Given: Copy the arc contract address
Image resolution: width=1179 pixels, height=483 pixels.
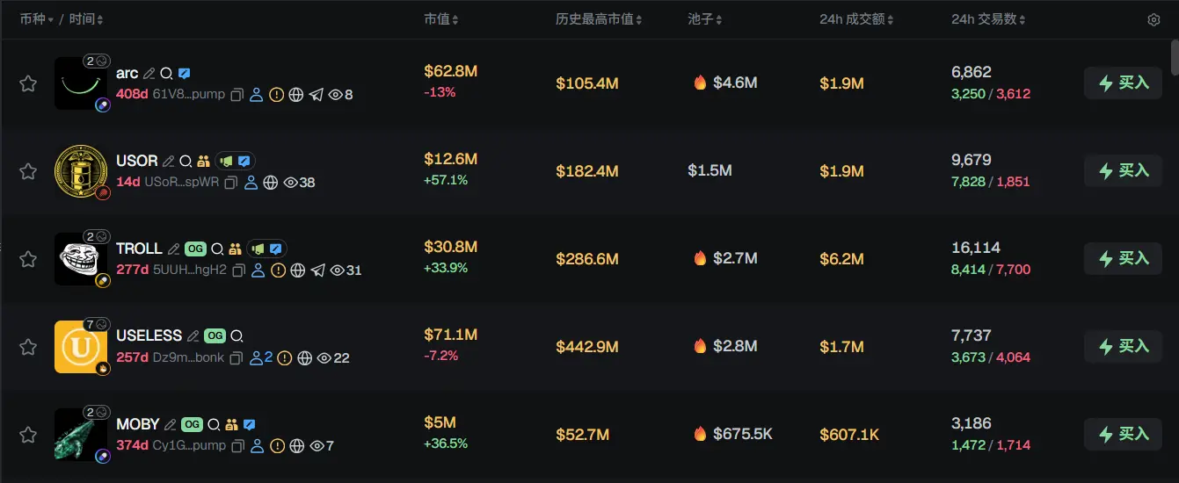Looking at the screenshot, I should pos(237,95).
